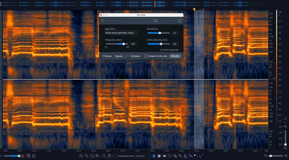Click the highlighted selection region in spectrogram
The image size is (289, 160).
pyautogui.click(x=199, y=79)
